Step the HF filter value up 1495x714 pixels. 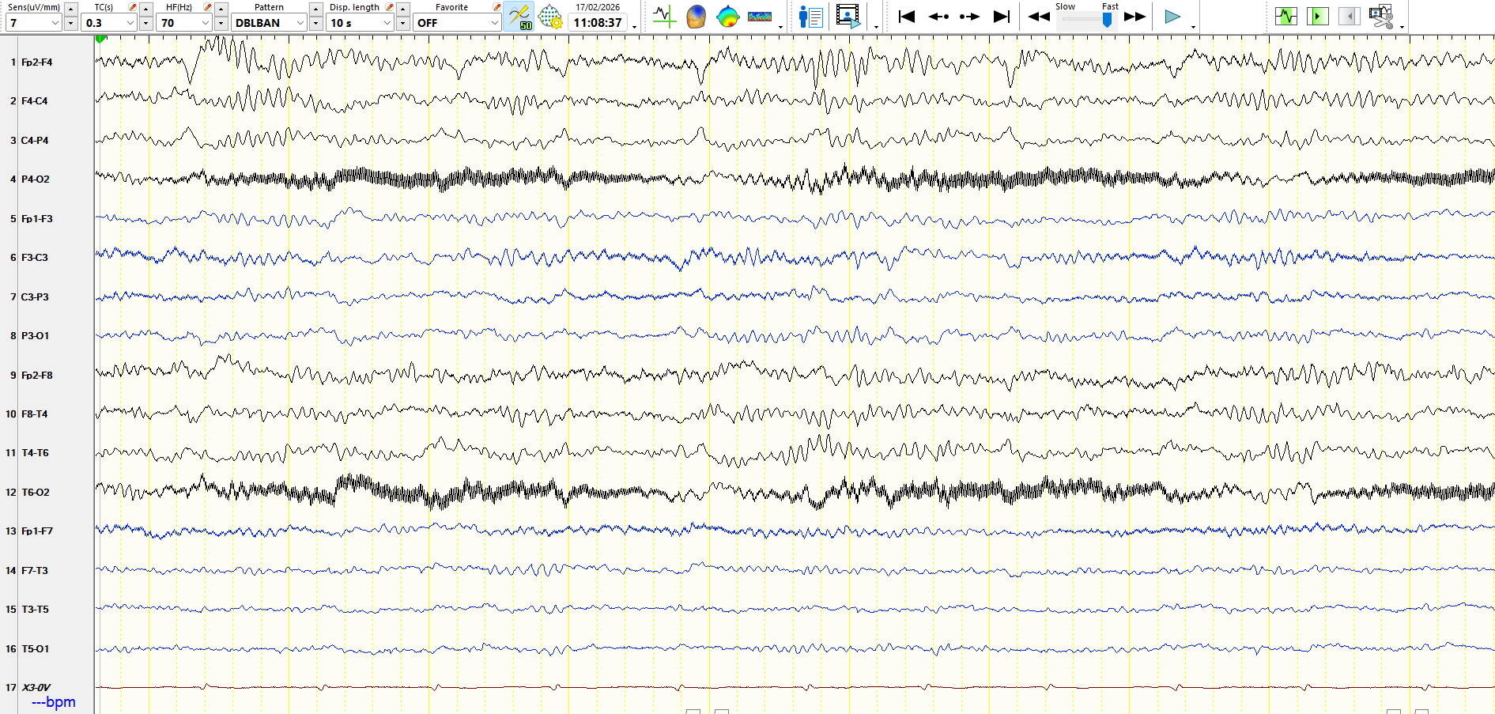coord(221,8)
